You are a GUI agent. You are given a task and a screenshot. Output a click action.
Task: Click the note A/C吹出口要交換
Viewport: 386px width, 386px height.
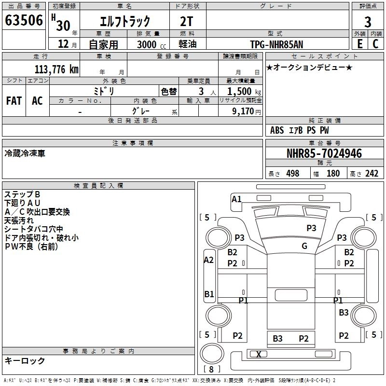pyautogui.click(x=37, y=211)
